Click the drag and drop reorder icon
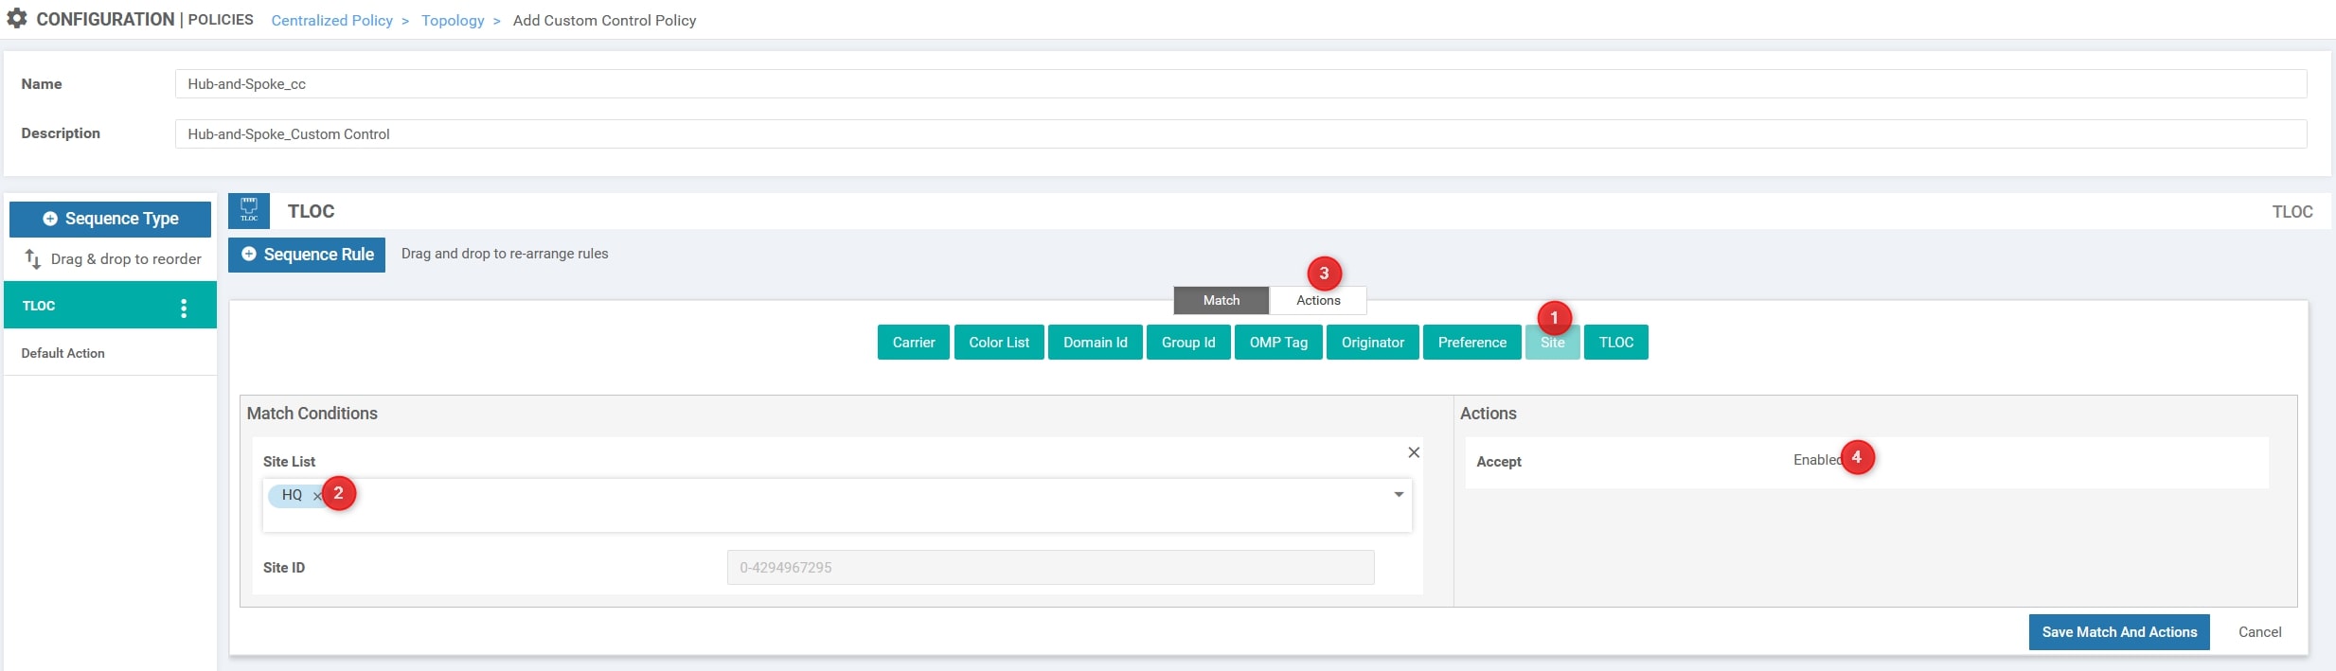 [32, 258]
